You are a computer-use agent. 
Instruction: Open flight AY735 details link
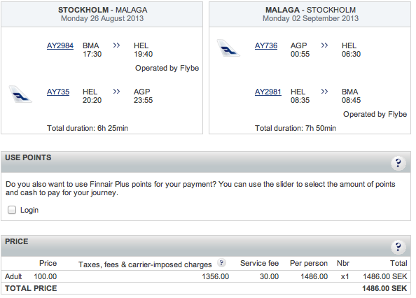[58, 92]
